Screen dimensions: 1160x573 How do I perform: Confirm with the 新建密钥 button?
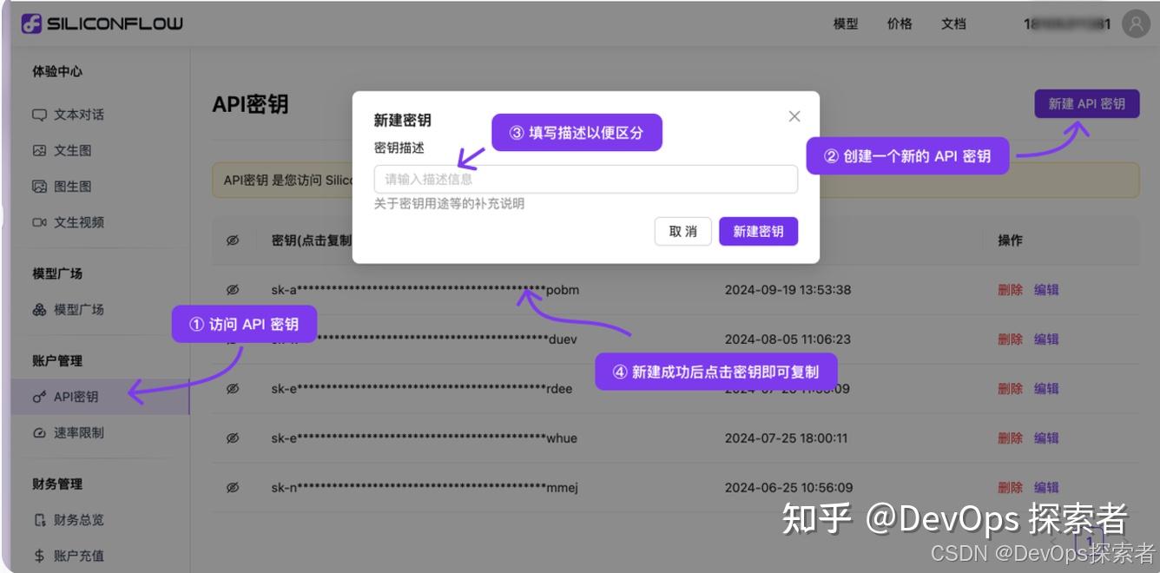tap(758, 231)
